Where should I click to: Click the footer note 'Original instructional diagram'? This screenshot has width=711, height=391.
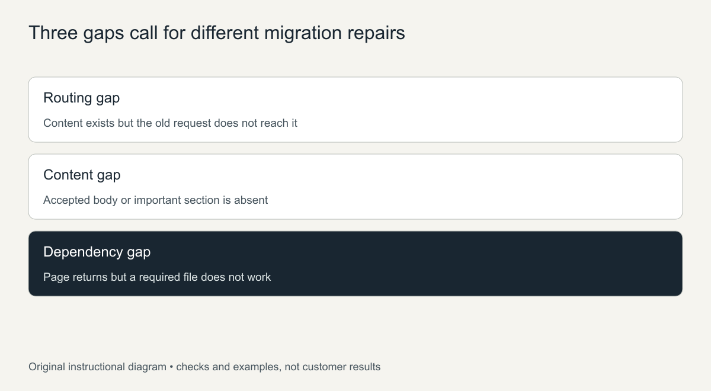coord(97,367)
